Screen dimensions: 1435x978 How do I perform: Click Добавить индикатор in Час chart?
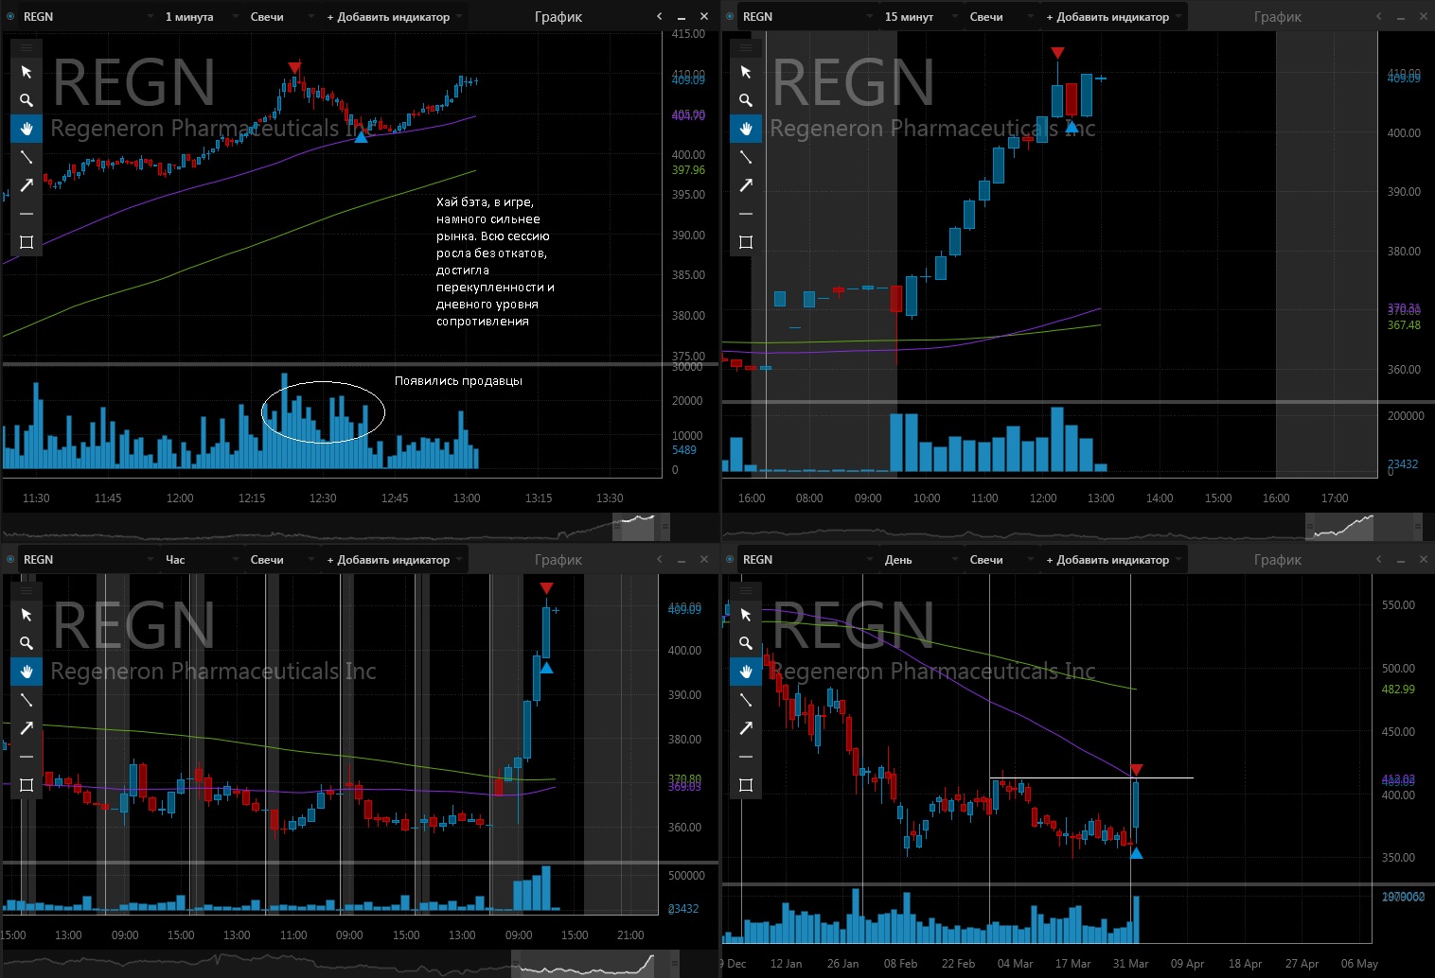[x=394, y=560]
